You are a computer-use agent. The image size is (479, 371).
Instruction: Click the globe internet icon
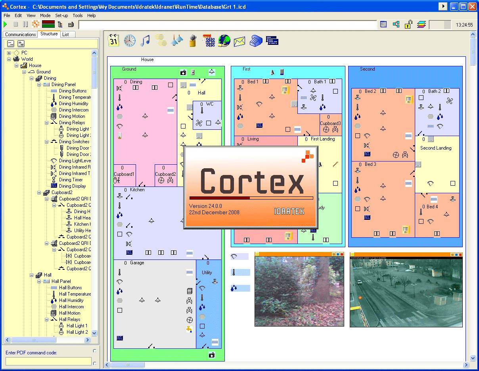[224, 40]
